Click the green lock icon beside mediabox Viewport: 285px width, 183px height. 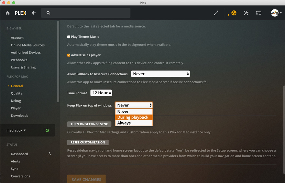47,130
